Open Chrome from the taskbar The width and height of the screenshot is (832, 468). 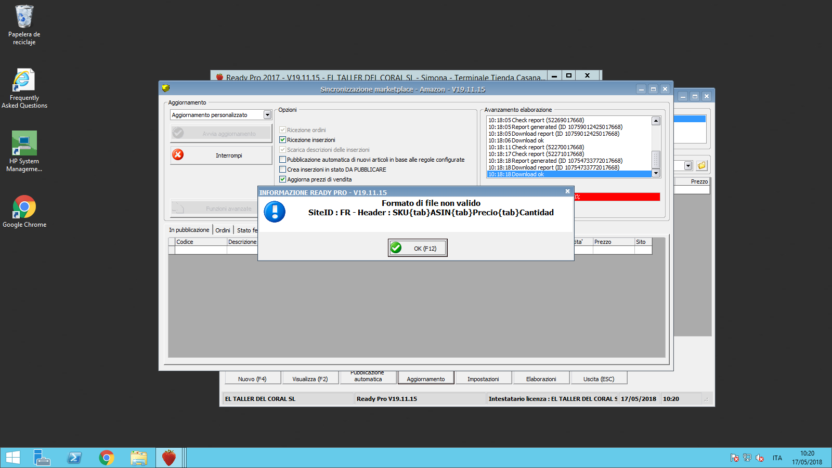point(107,458)
